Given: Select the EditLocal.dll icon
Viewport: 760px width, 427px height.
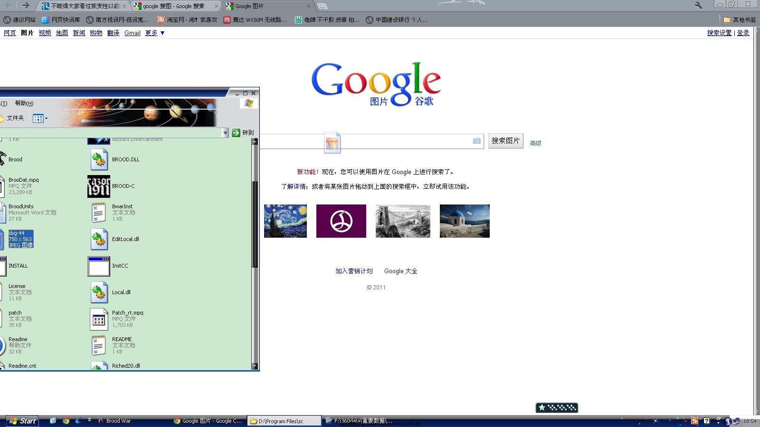Looking at the screenshot, I should pyautogui.click(x=99, y=239).
